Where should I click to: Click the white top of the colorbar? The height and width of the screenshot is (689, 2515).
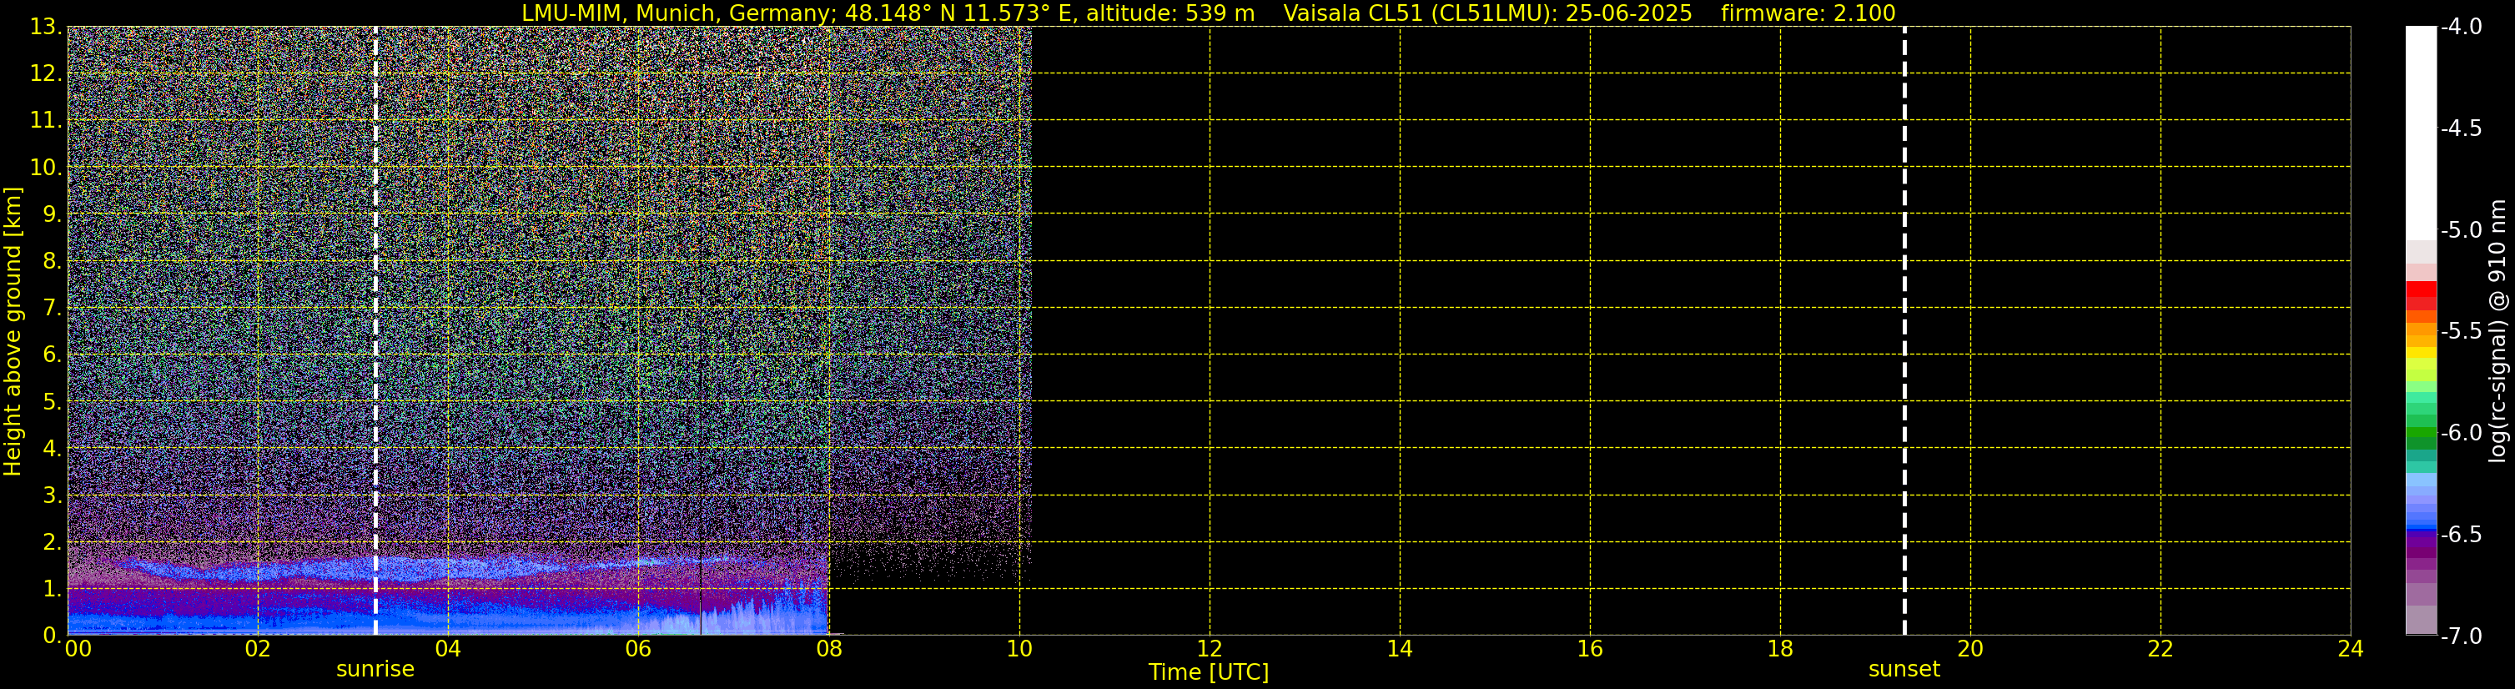pos(2420,133)
